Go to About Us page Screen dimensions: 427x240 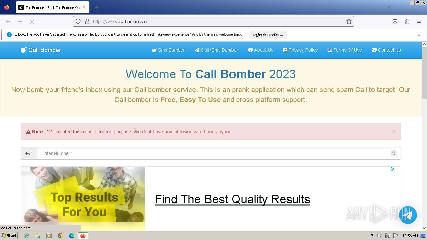(261, 50)
